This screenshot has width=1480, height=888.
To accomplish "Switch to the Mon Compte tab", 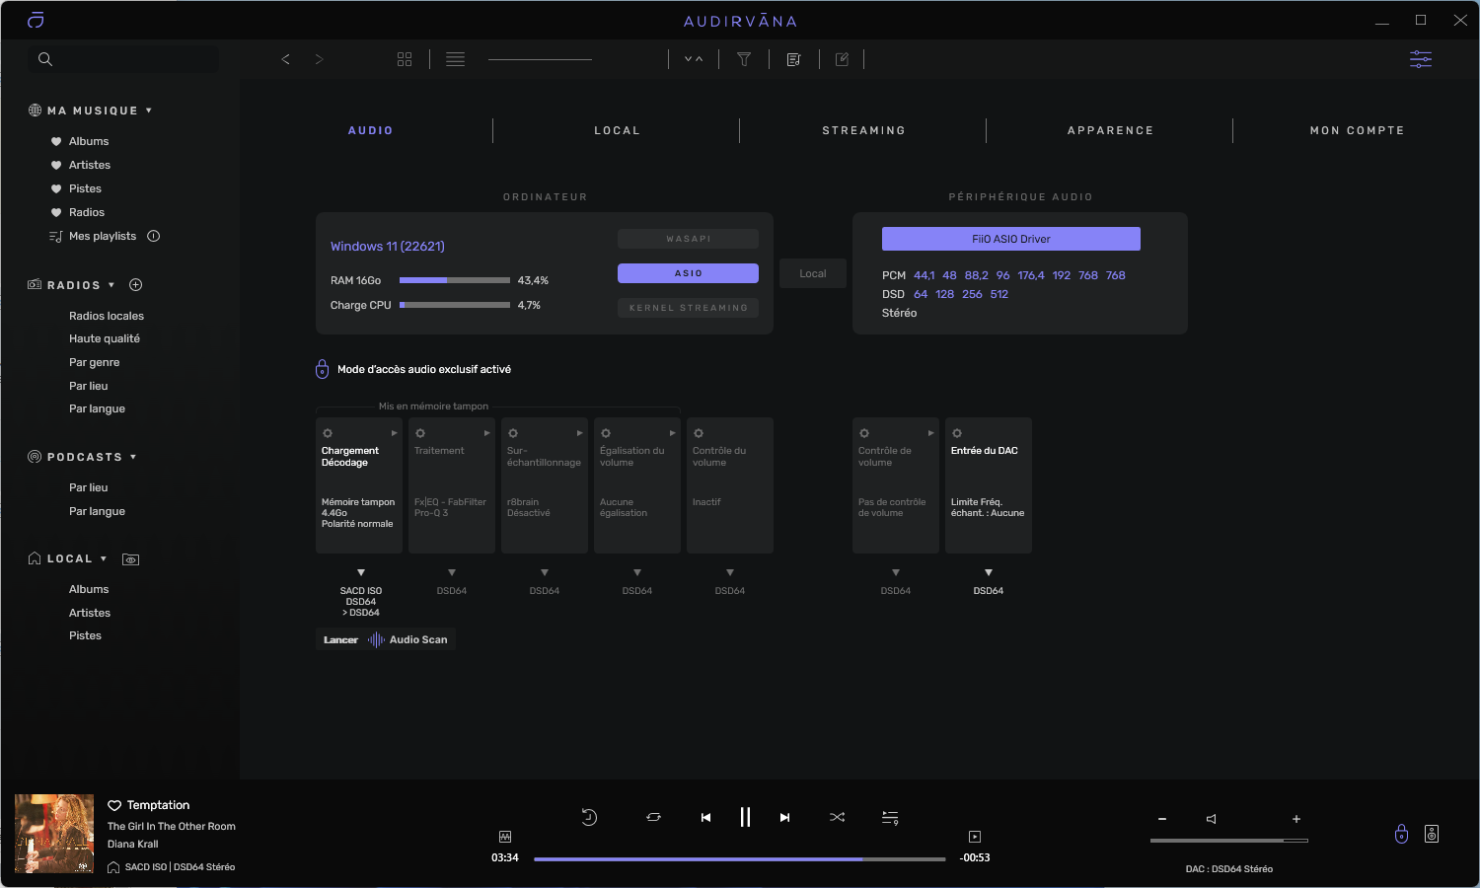I will pos(1358,130).
